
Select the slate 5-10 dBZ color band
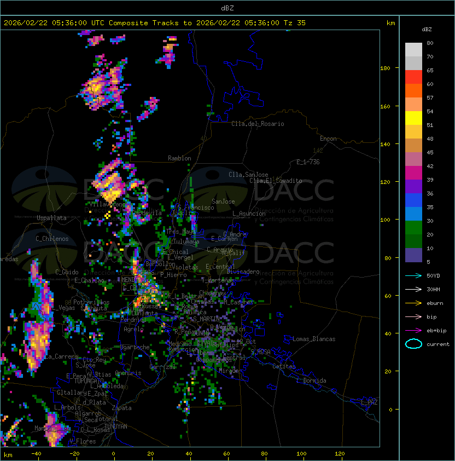pyautogui.click(x=413, y=255)
